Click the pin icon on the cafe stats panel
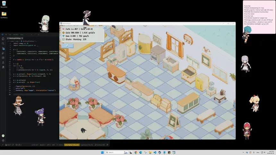Image resolution: width=276 pixels, height=155 pixels. click(x=105, y=28)
